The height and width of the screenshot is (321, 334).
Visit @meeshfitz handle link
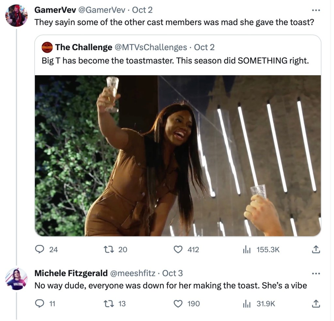[133, 273]
